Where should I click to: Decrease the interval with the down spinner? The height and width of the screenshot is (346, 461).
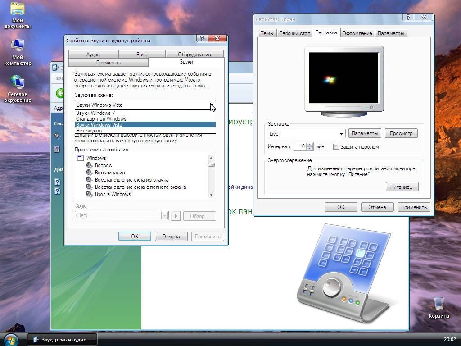click(310, 149)
